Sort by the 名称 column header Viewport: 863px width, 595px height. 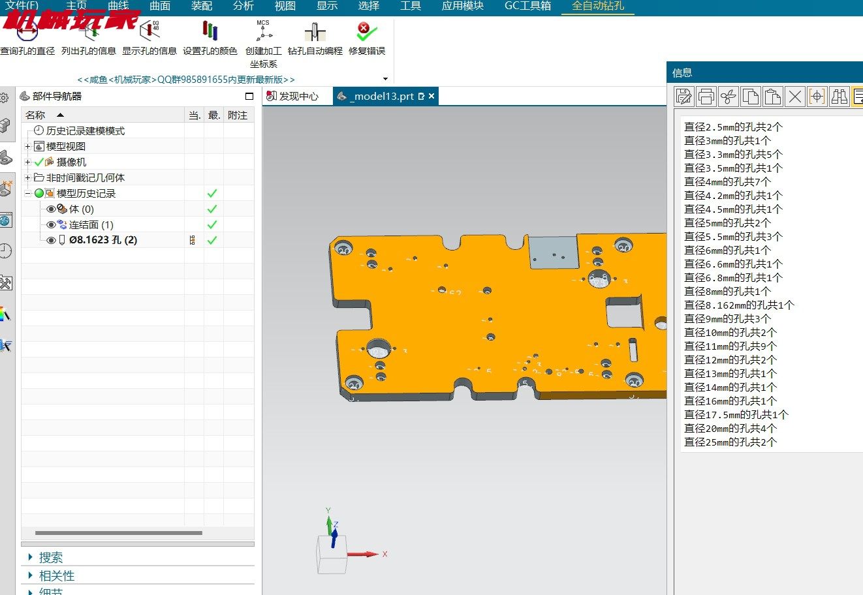[103, 115]
